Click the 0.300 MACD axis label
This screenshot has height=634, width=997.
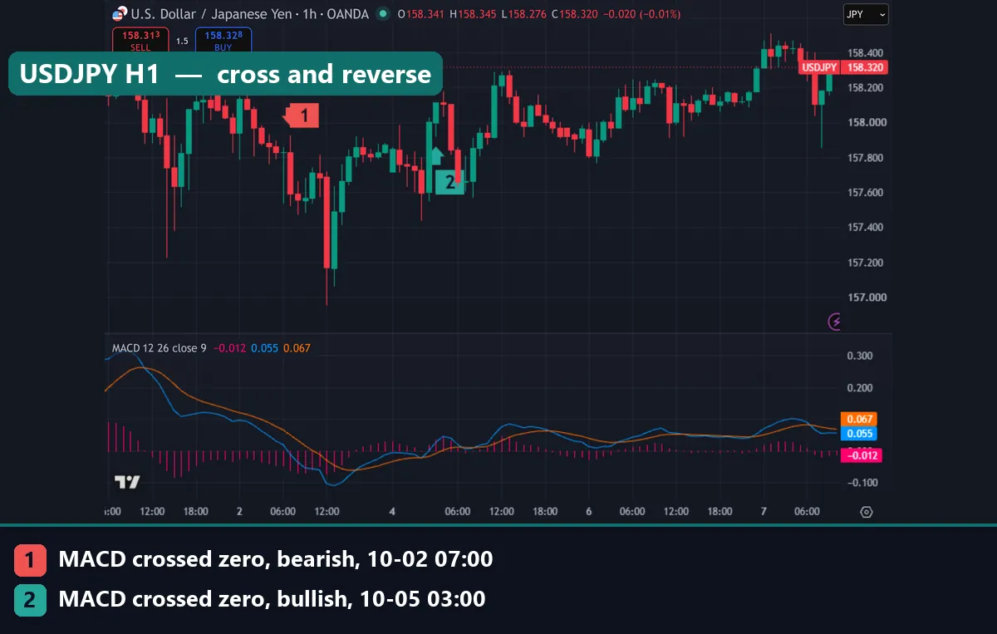point(860,356)
